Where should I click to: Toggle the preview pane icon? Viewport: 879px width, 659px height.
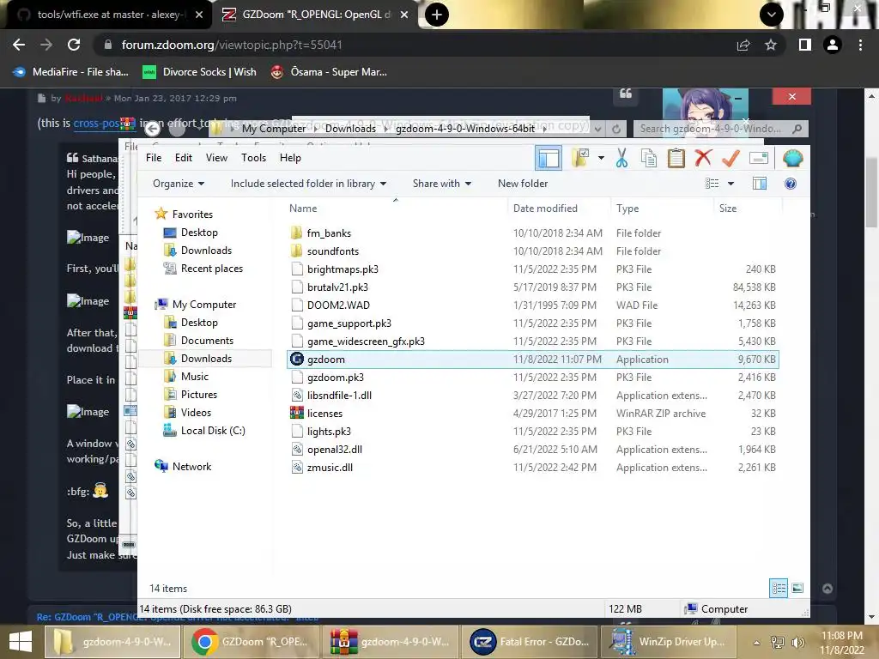pos(760,184)
